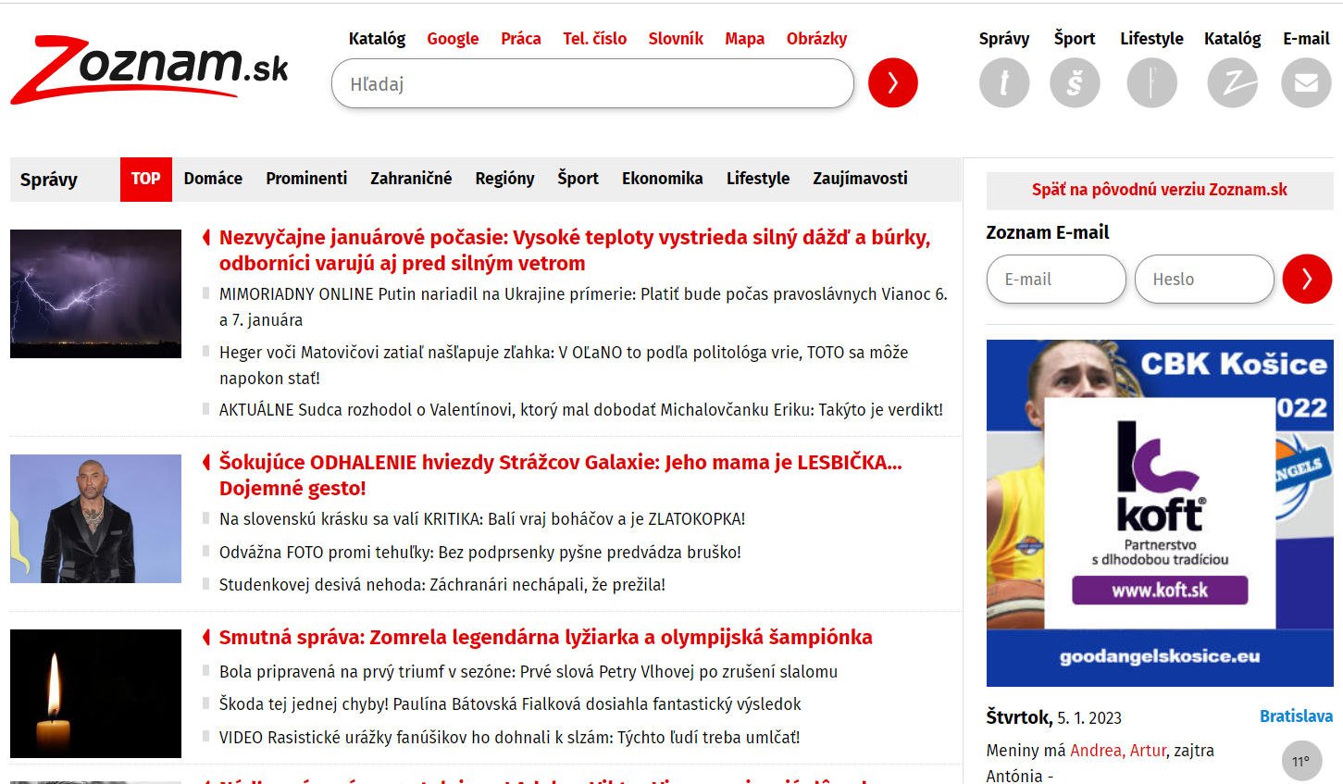The height and width of the screenshot is (784, 1343).
Task: Click the Heslo password field
Action: pos(1204,279)
